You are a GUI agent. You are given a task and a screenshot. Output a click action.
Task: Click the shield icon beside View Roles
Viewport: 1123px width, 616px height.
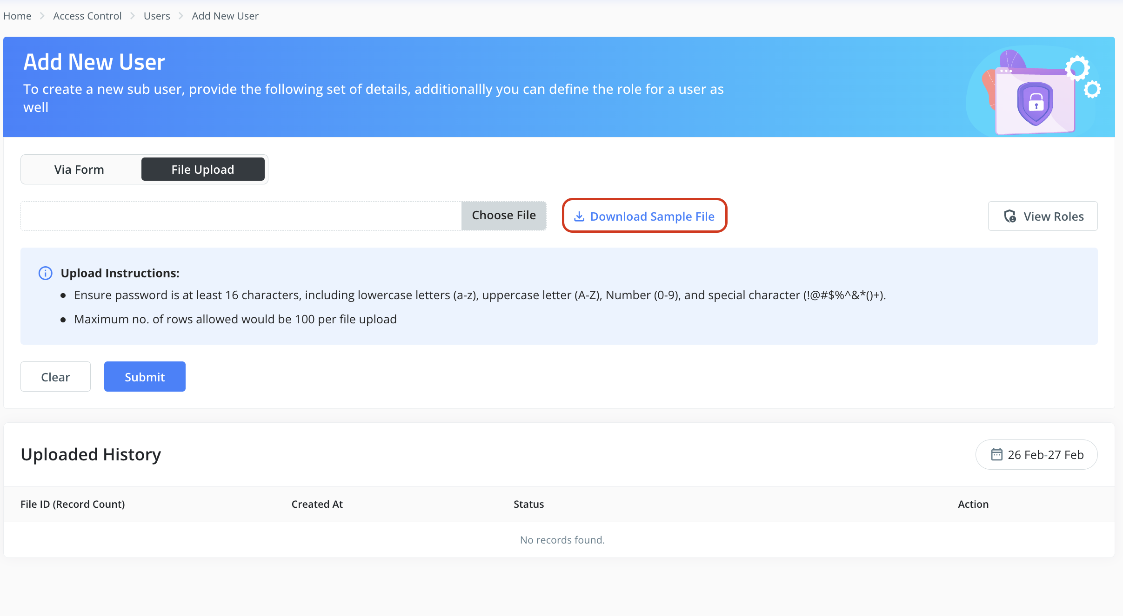(x=1009, y=216)
